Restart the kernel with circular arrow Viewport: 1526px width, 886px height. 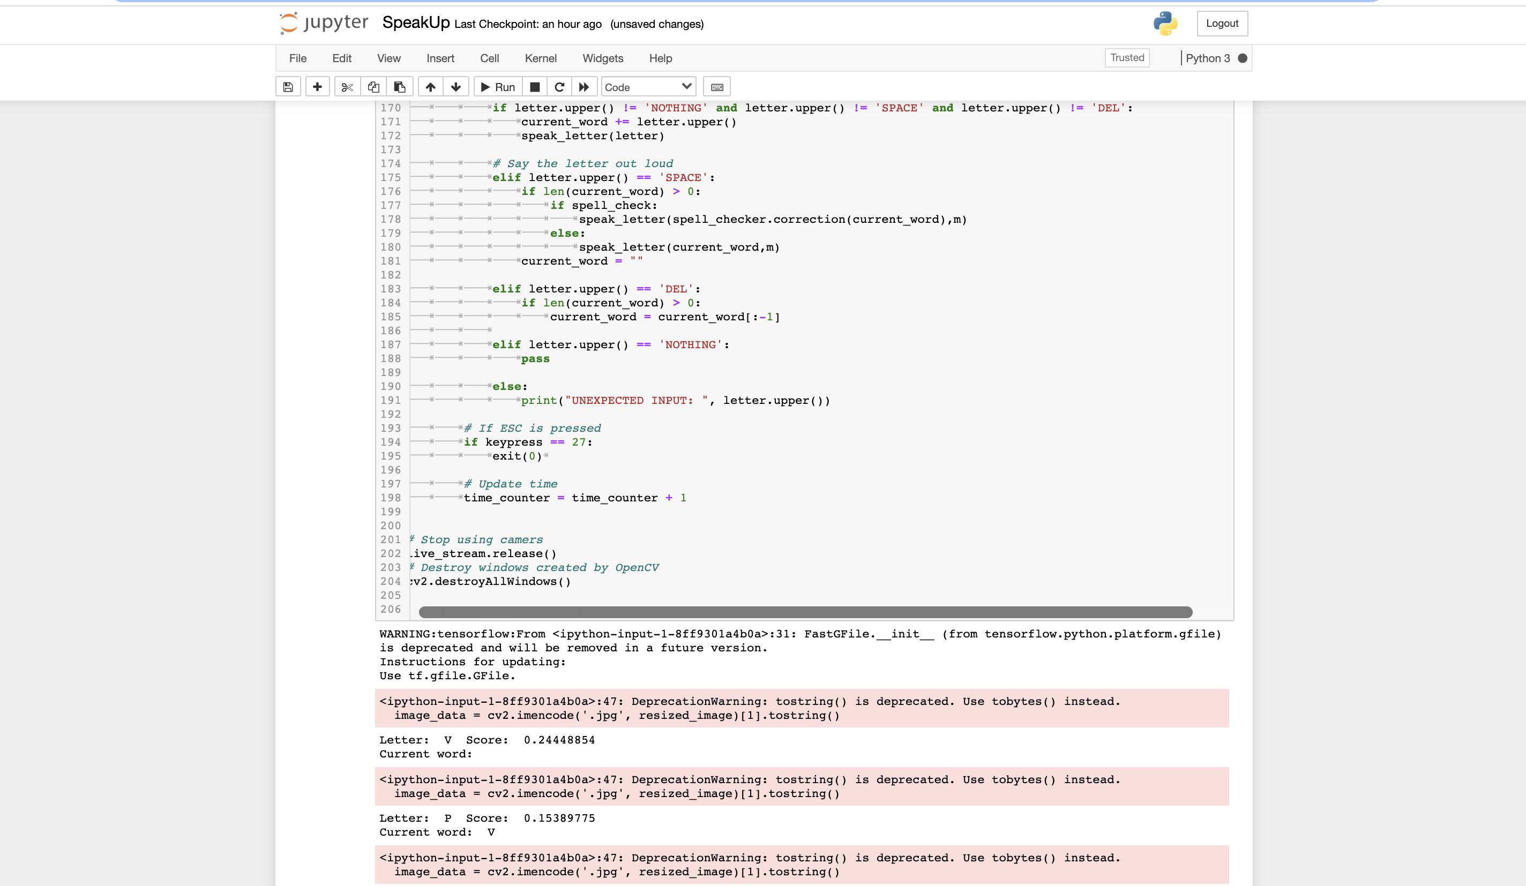click(559, 87)
